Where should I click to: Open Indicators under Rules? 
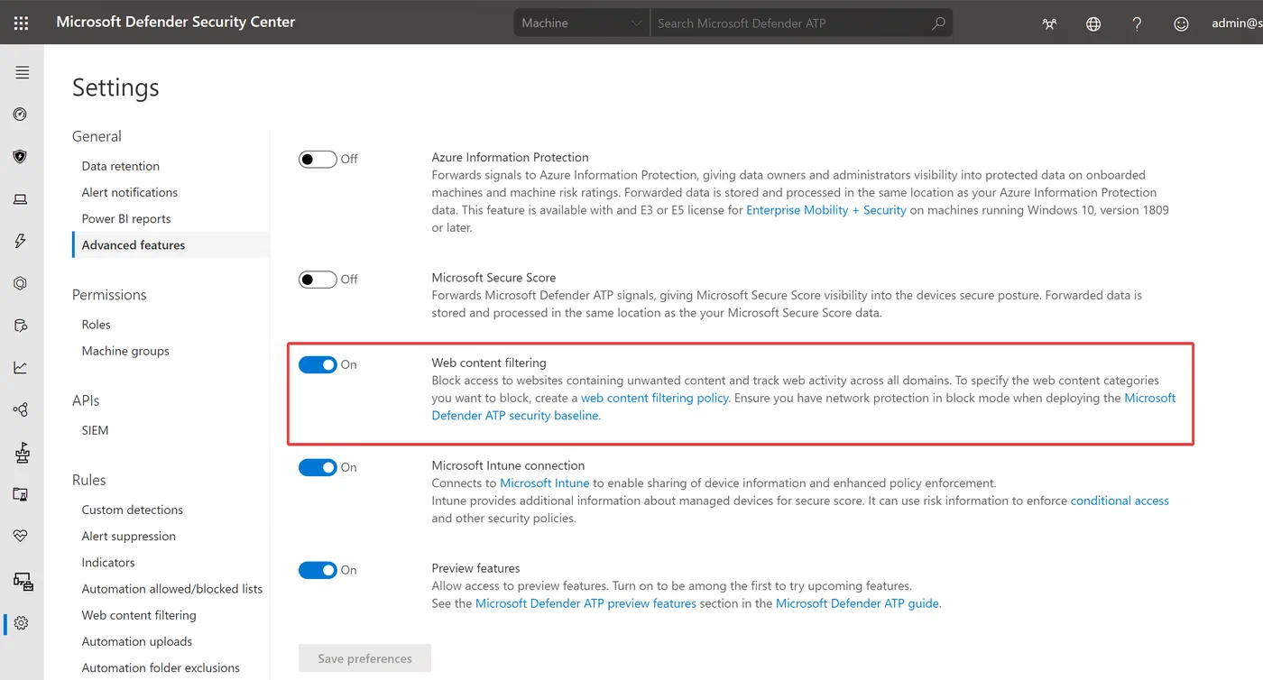[108, 562]
